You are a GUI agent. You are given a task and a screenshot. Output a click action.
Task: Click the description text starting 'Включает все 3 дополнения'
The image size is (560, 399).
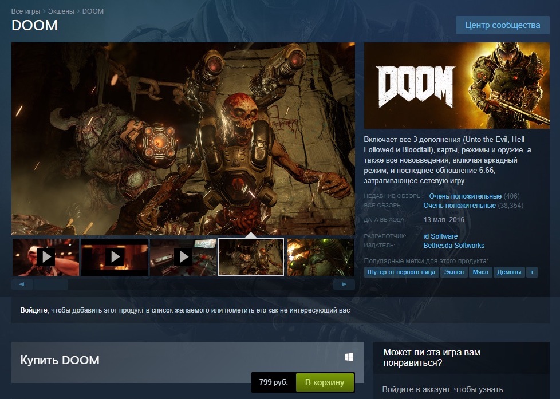(x=447, y=160)
